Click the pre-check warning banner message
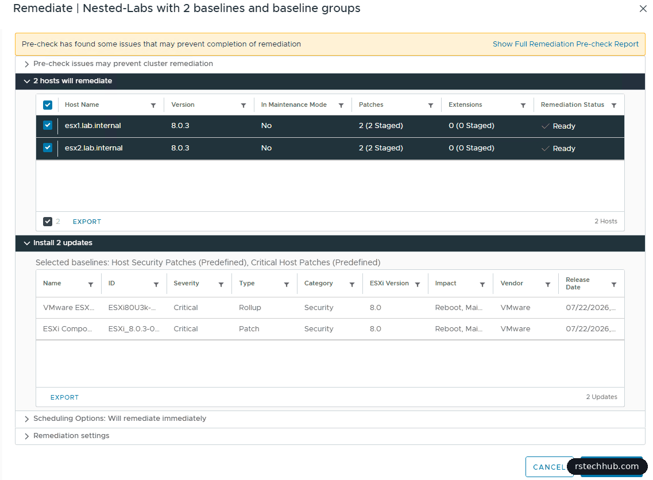 coord(161,44)
